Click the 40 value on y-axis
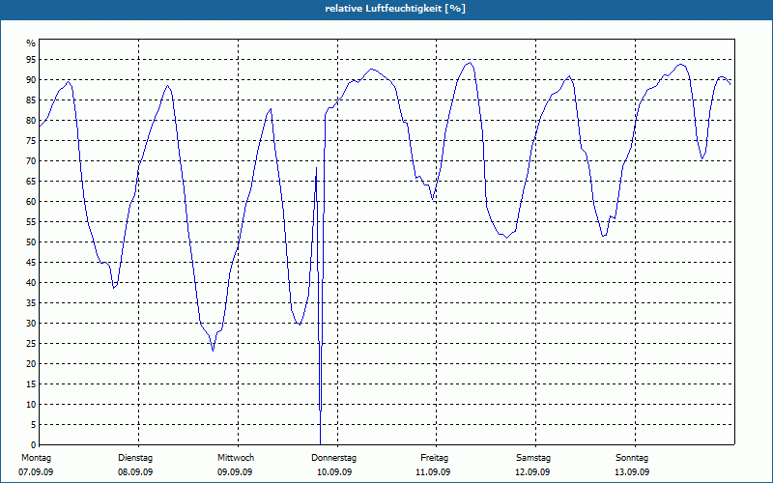This screenshot has height=483, width=773. tap(31, 282)
